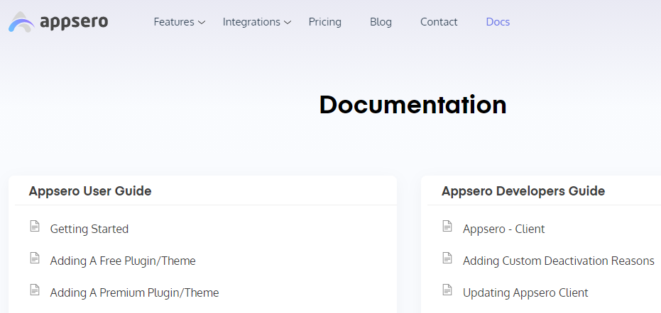The width and height of the screenshot is (661, 313).
Task: Open the Appsero - Client article
Action: pos(504,229)
